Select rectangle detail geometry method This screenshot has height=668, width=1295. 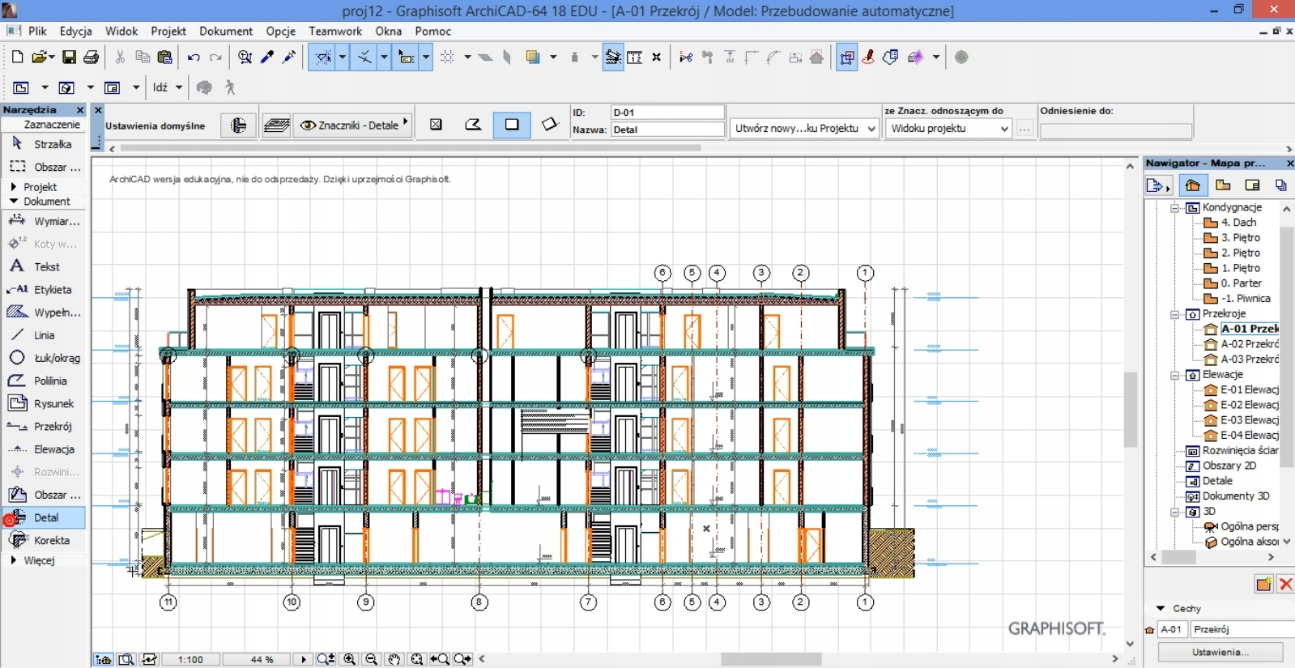pyautogui.click(x=512, y=125)
